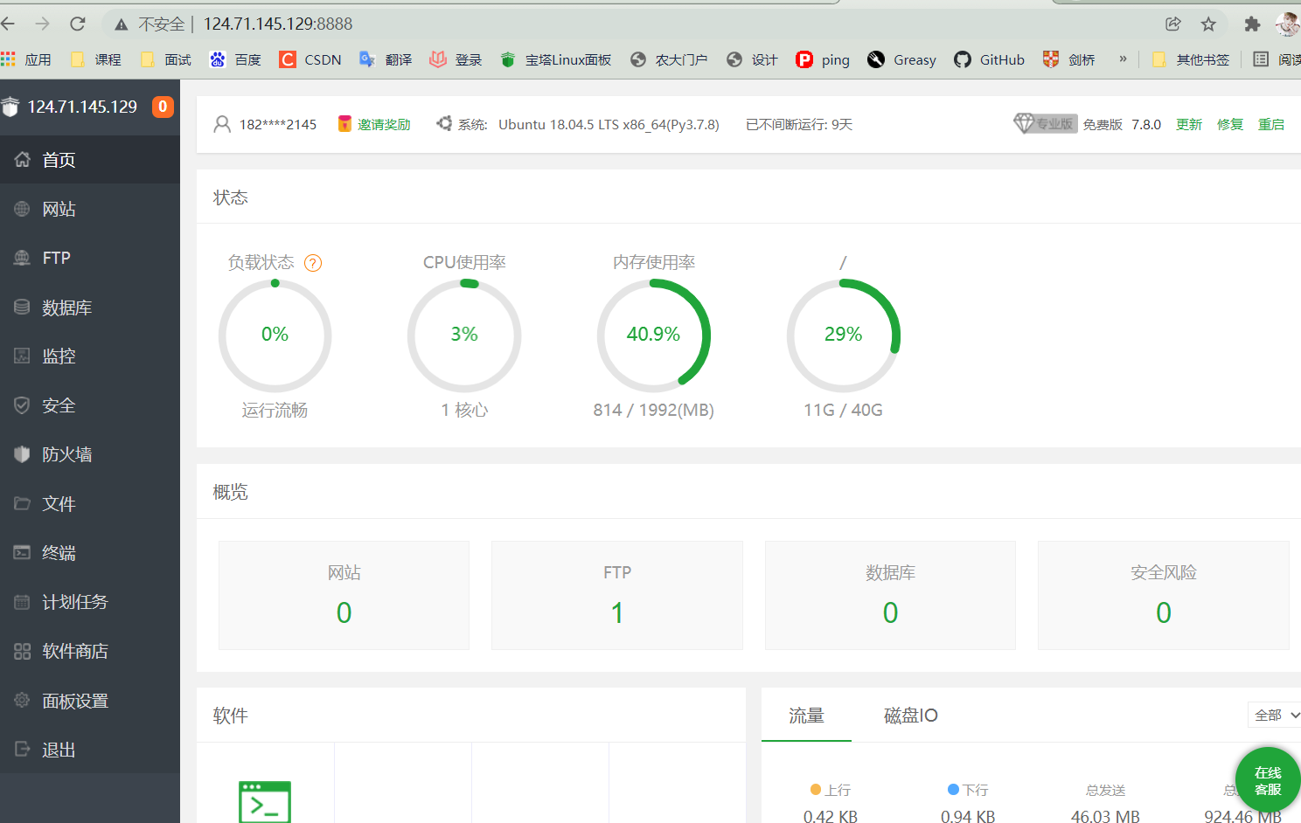Click the 退出 logout icon in sidebar
Screen dimensions: 1301x823
pyautogui.click(x=22, y=750)
